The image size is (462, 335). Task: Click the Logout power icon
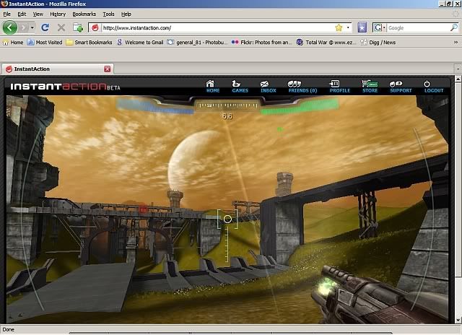pos(434,84)
